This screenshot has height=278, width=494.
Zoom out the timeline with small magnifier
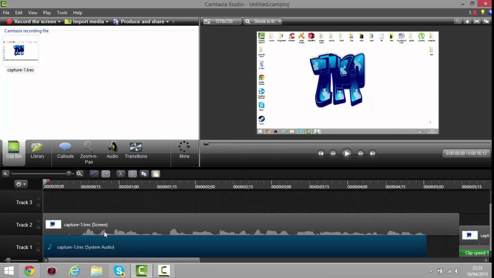point(5,174)
